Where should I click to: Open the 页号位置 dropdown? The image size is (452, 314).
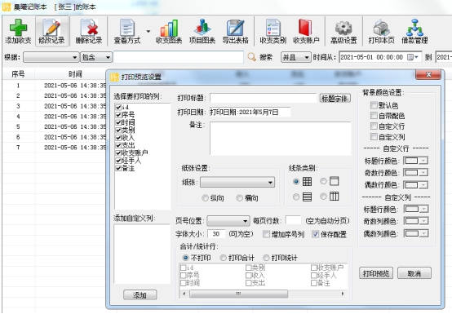[228, 221]
